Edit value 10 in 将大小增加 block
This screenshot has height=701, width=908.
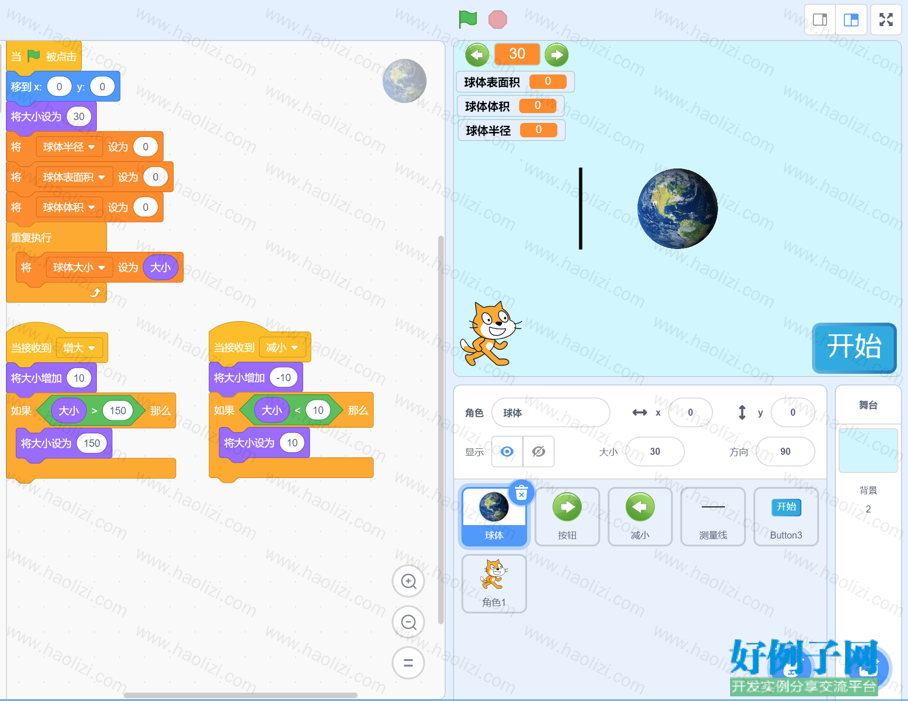click(x=79, y=378)
